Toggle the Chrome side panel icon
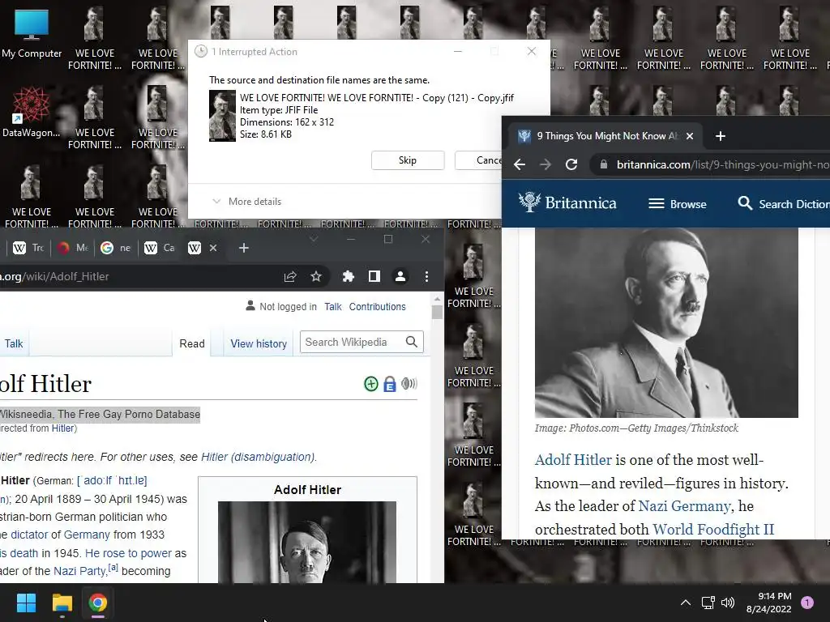 (374, 277)
